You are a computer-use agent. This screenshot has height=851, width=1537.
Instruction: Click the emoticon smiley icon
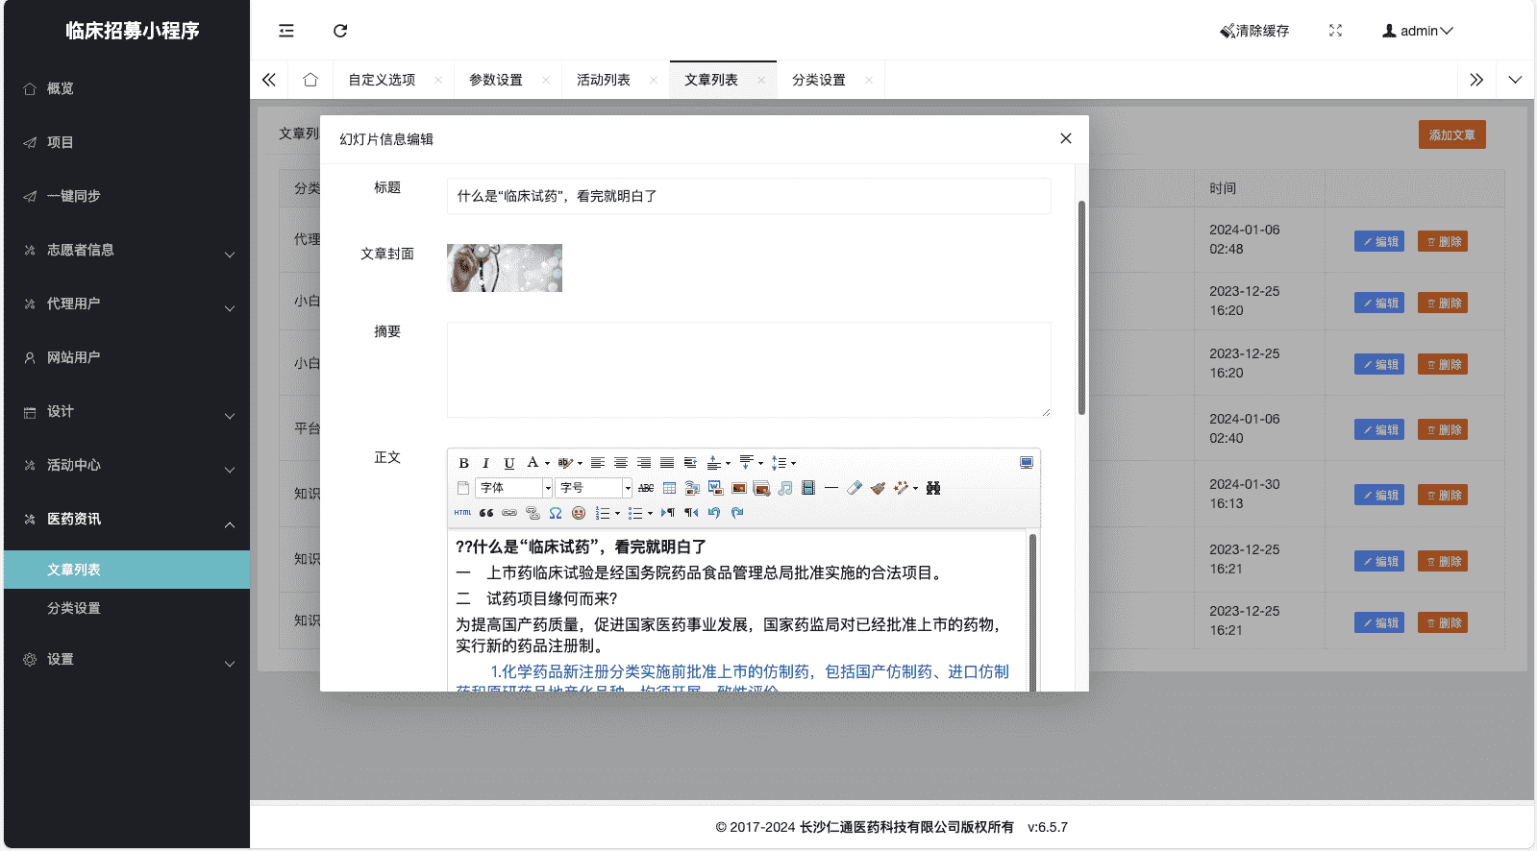click(x=579, y=513)
